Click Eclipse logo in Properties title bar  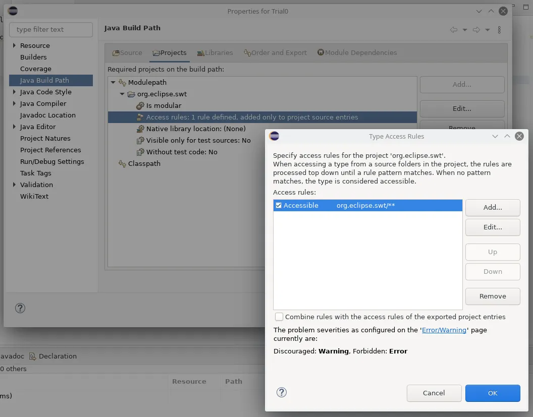pos(13,11)
